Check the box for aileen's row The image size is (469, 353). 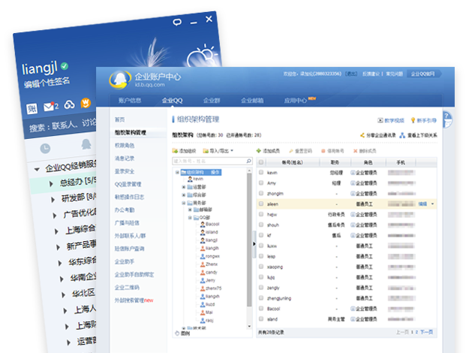click(261, 204)
